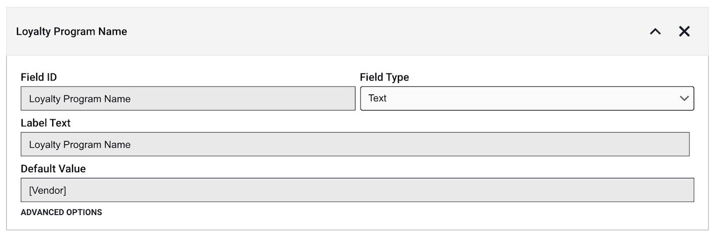Click the selected "Text" value in Field Type
The width and height of the screenshot is (715, 238).
pos(377,98)
